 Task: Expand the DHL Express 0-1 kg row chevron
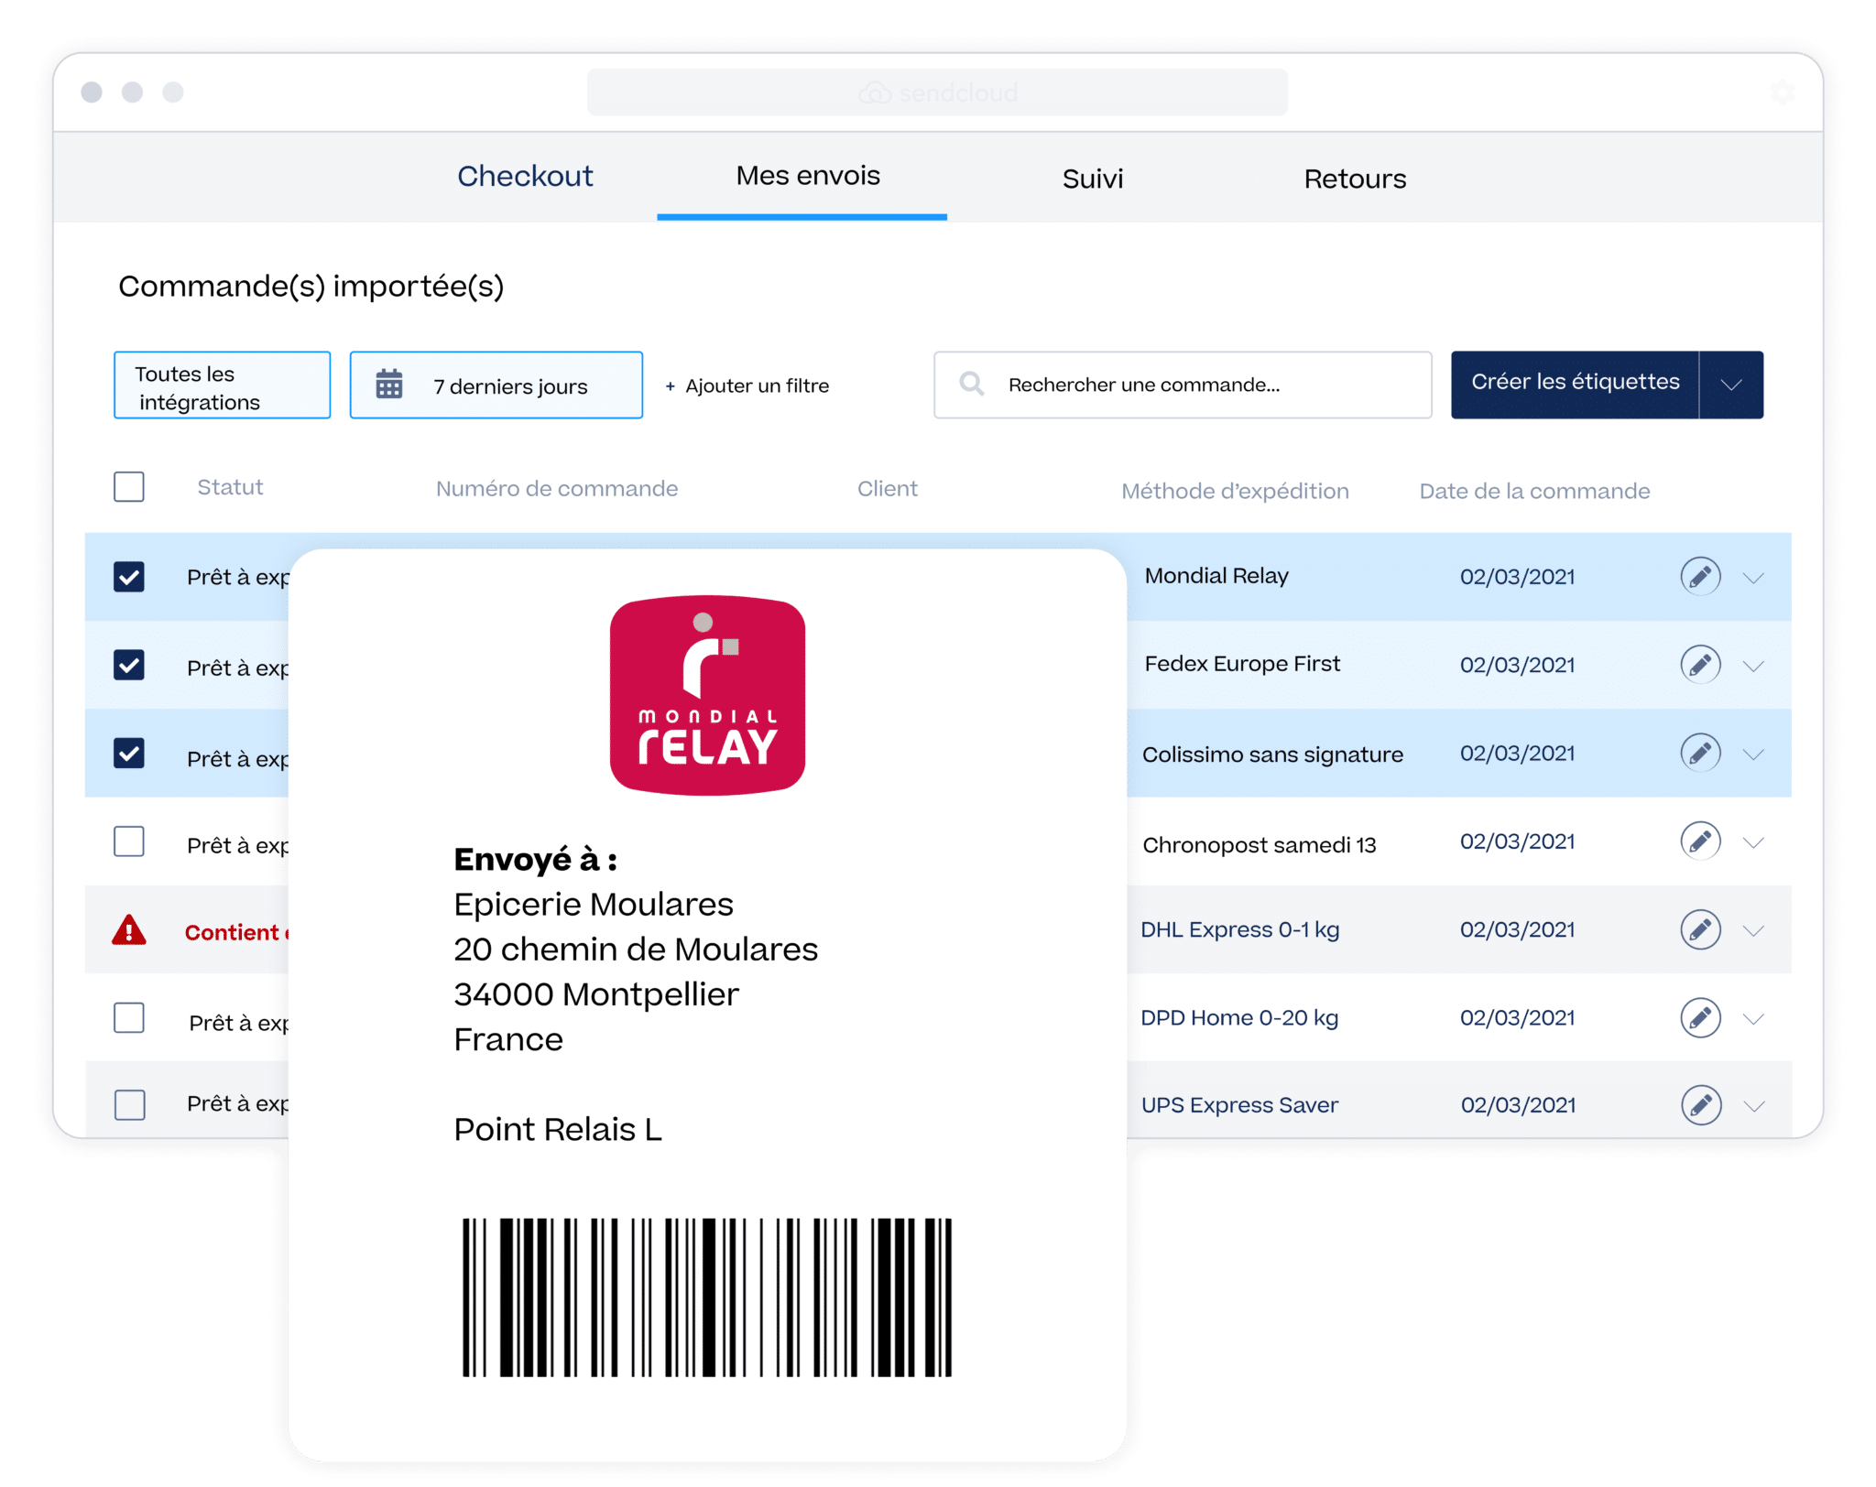tap(1753, 930)
